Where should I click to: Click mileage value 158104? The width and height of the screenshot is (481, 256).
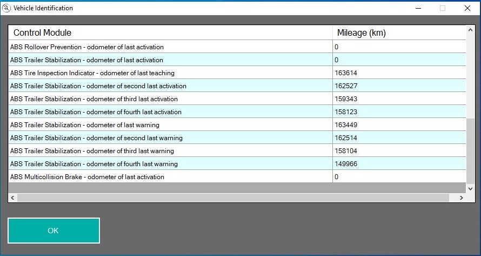(346, 150)
